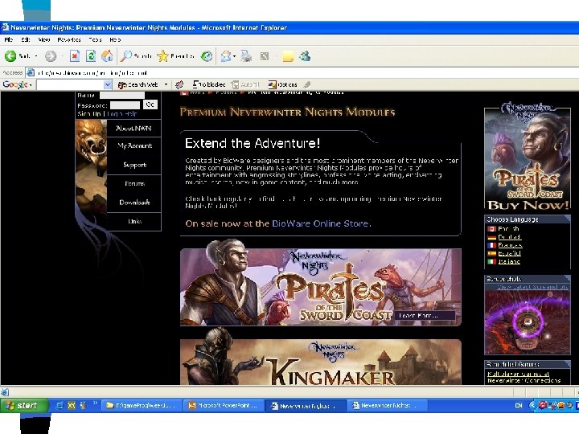Image resolution: width=579 pixels, height=434 pixels.
Task: Select English with the Canadian flag
Action: click(503, 229)
